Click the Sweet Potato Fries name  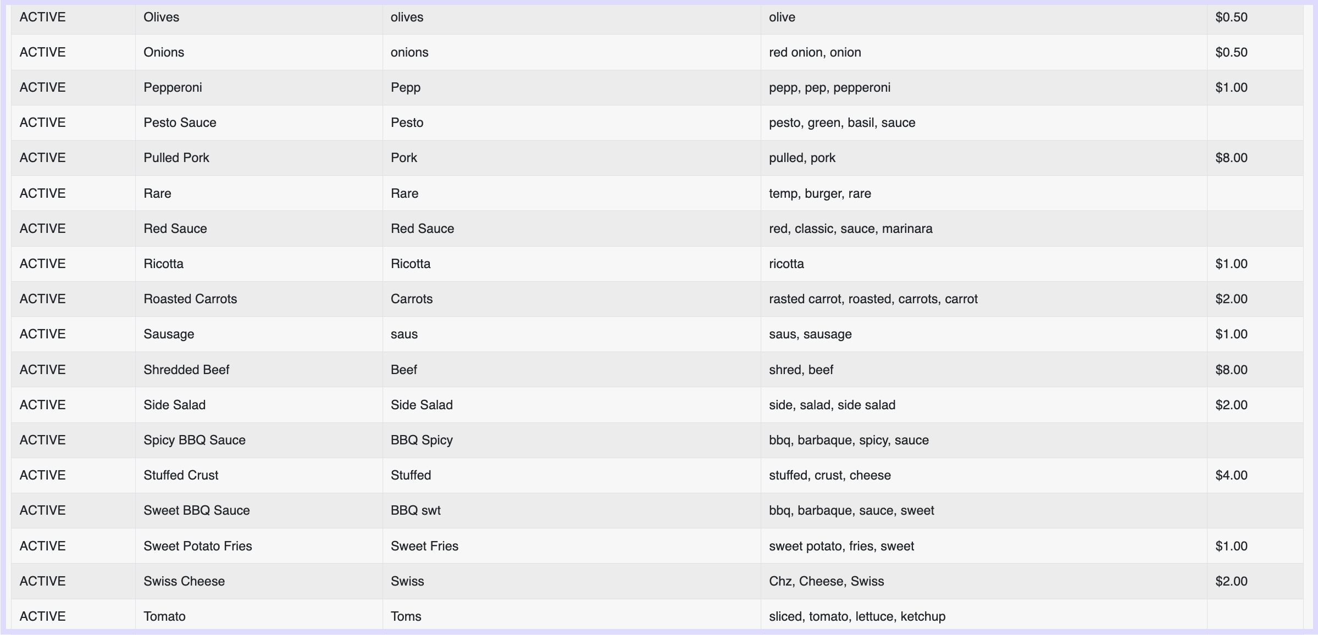(x=197, y=546)
